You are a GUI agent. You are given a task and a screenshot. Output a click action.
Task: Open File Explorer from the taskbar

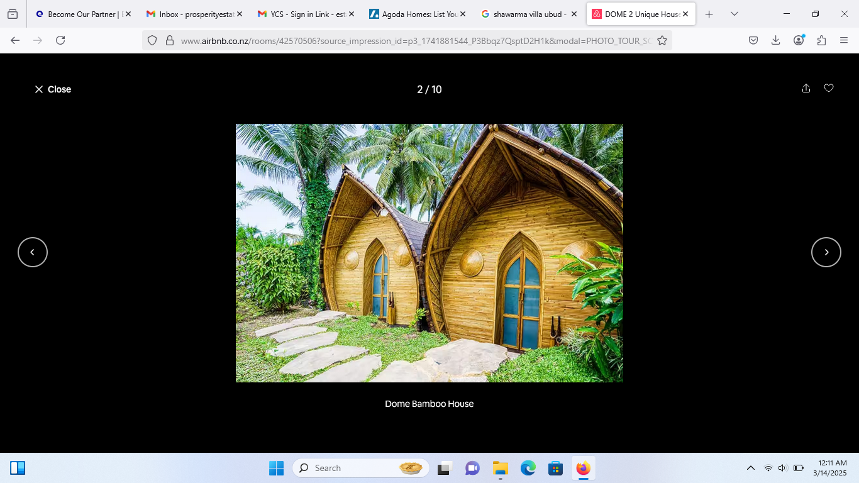click(500, 468)
